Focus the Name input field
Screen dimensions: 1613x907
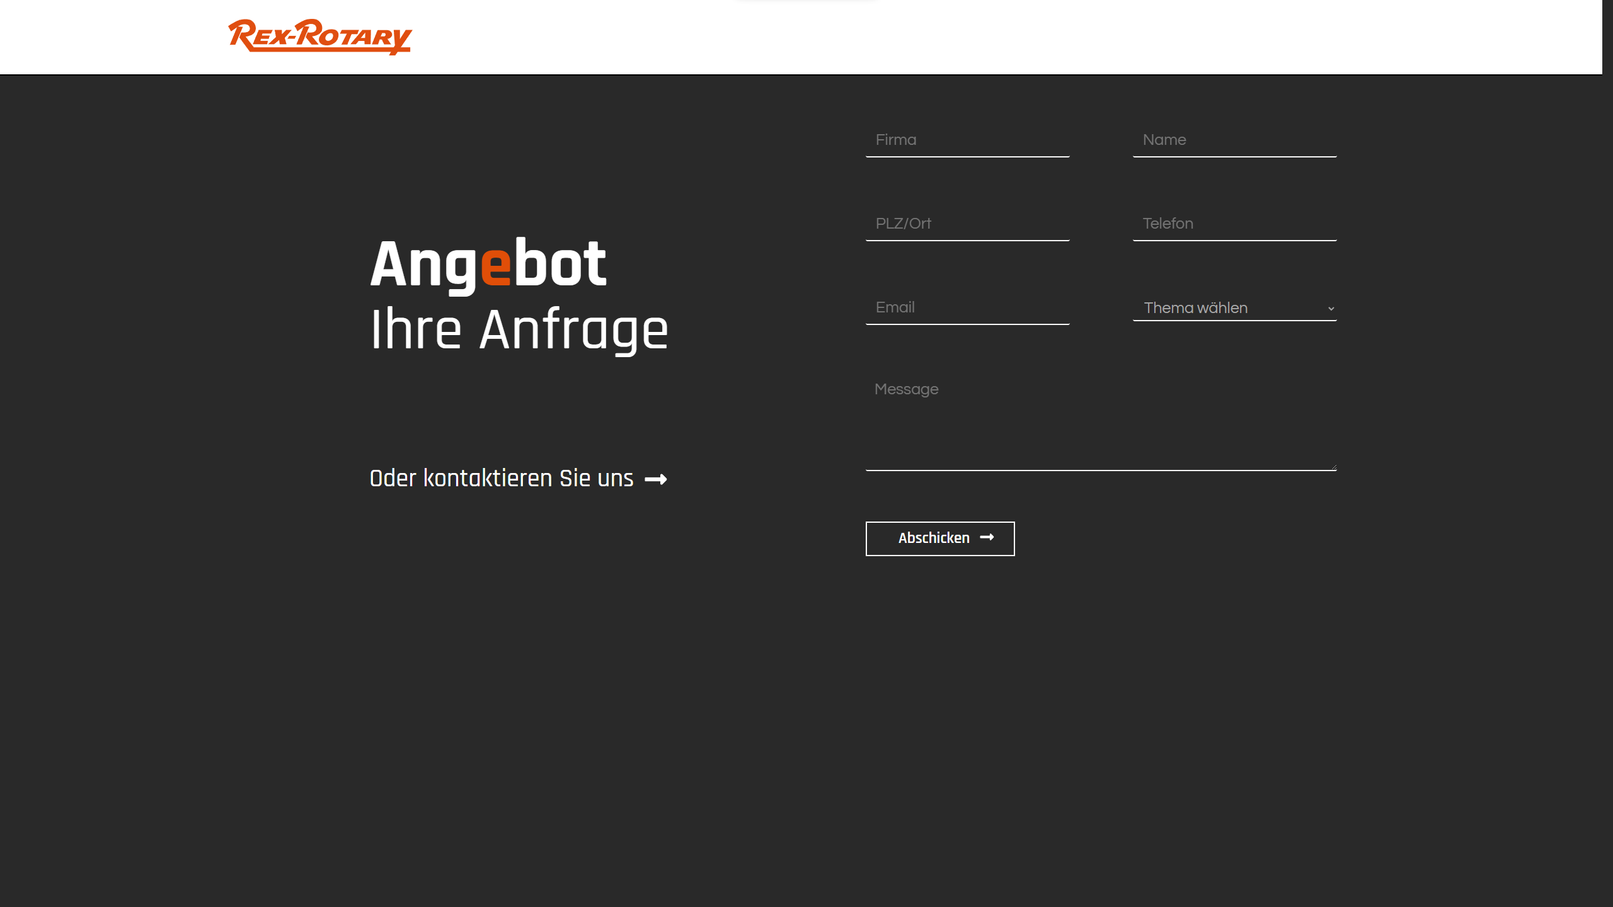pos(1234,140)
